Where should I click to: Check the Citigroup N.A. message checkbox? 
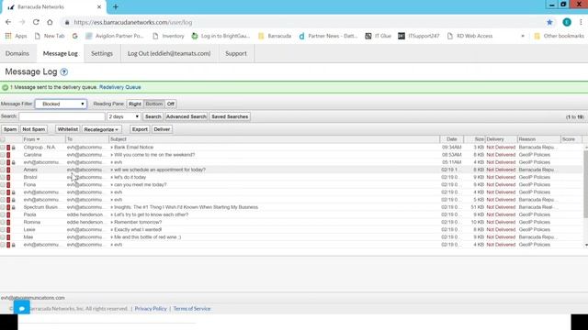point(3,148)
